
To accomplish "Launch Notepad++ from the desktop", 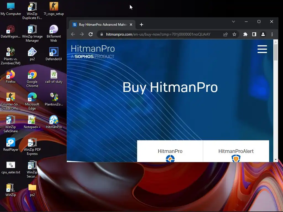I will click(32, 122).
